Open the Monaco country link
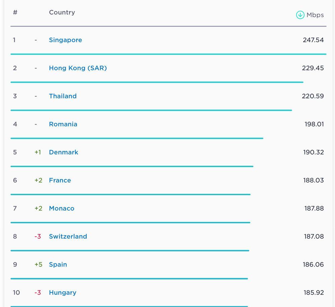Viewport: 335px width, 307px height. tap(62, 209)
